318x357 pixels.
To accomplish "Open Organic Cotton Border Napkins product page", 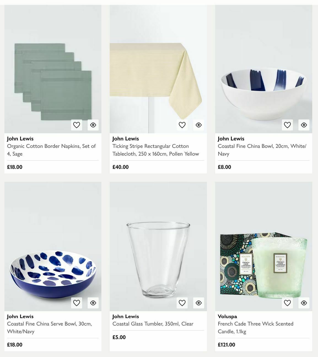I will click(x=51, y=150).
